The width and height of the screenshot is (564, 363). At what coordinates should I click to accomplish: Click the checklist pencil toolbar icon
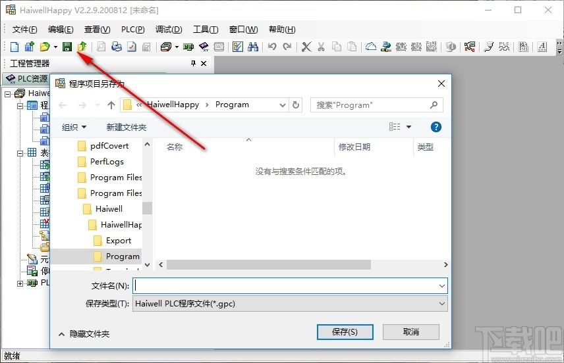click(x=237, y=47)
